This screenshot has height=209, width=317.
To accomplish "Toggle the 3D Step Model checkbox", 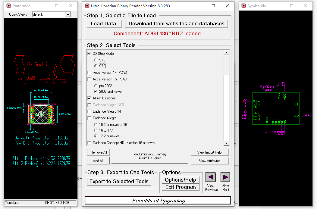I will pos(89,54).
